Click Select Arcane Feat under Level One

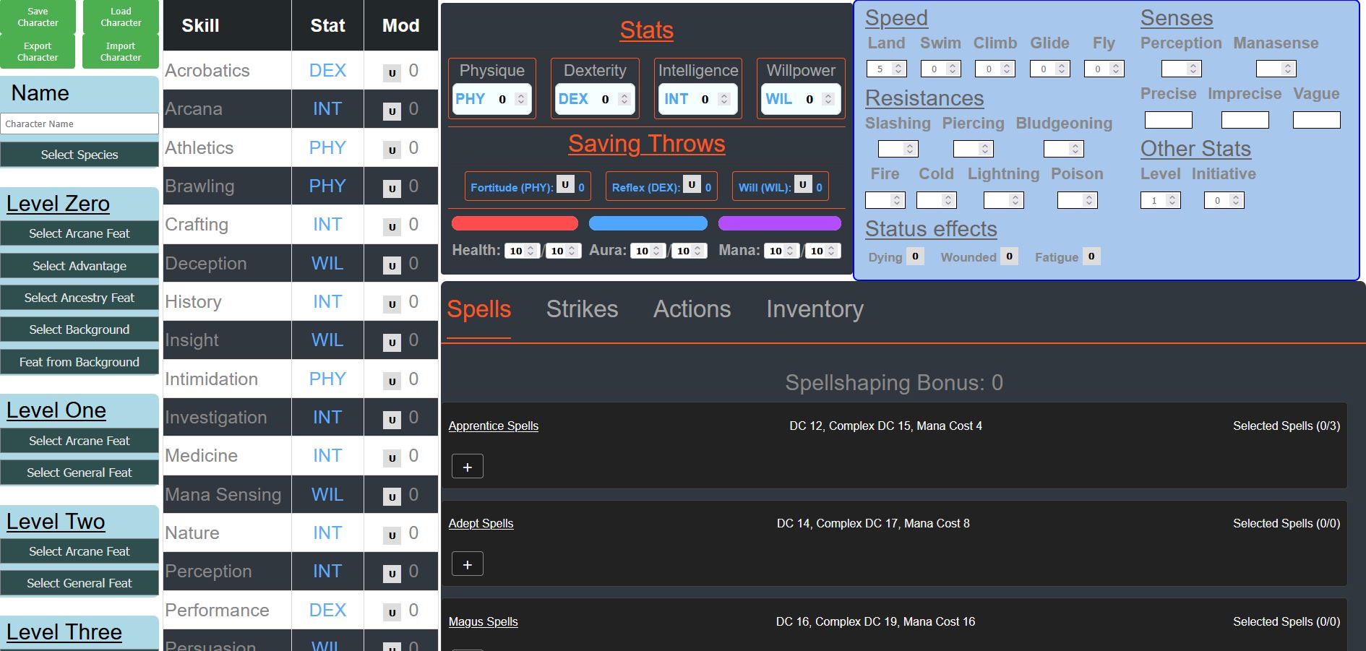[x=80, y=441]
